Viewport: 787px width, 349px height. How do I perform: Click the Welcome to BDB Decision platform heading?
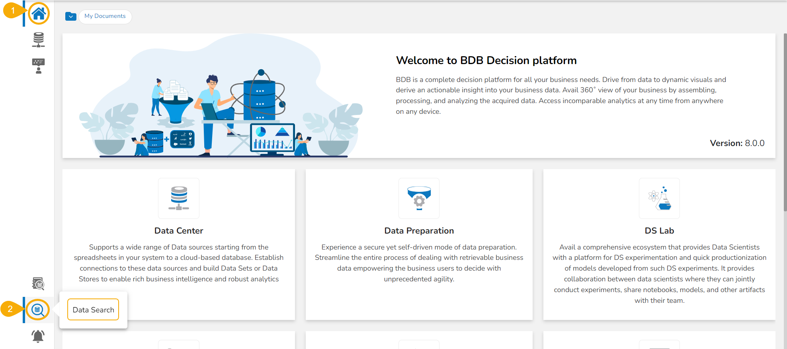pyautogui.click(x=486, y=60)
